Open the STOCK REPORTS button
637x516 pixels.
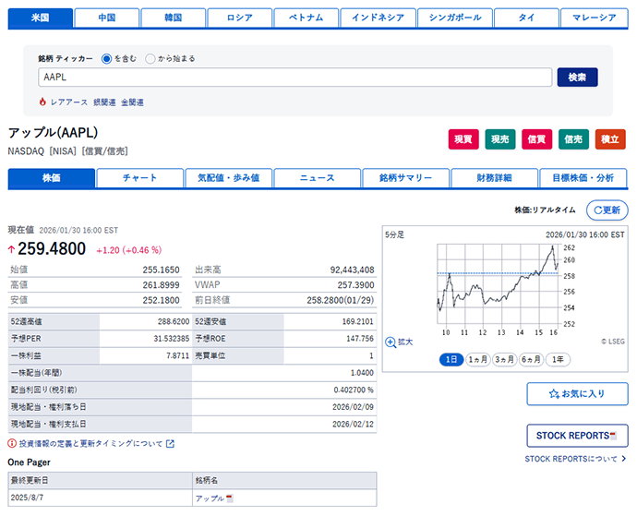pos(577,436)
